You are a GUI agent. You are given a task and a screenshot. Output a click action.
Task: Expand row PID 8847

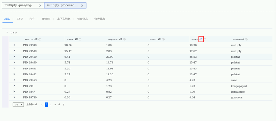(14, 91)
